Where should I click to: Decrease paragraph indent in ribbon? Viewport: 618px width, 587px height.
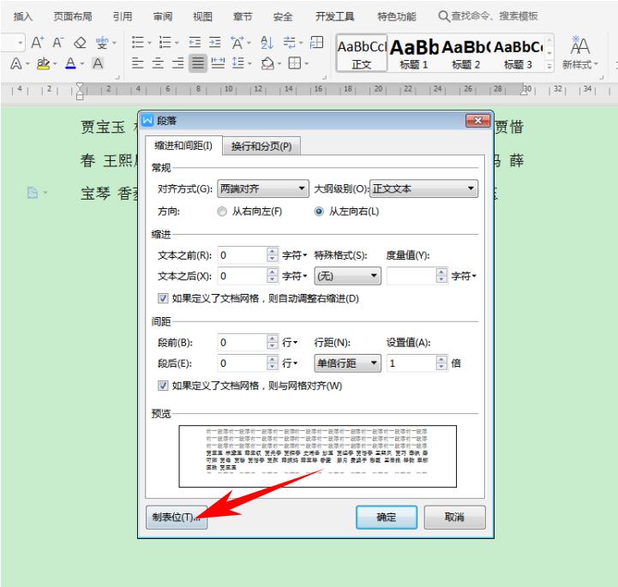tap(195, 42)
